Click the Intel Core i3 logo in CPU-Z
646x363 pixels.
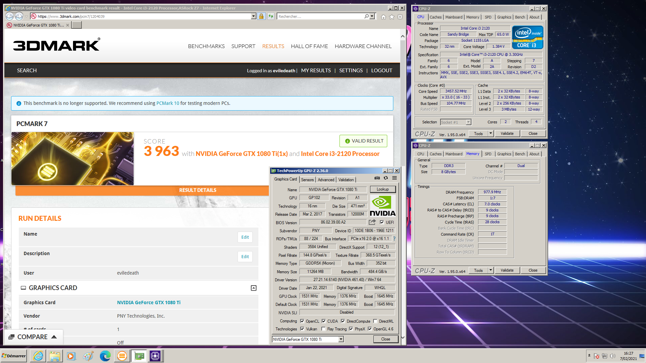528,37
